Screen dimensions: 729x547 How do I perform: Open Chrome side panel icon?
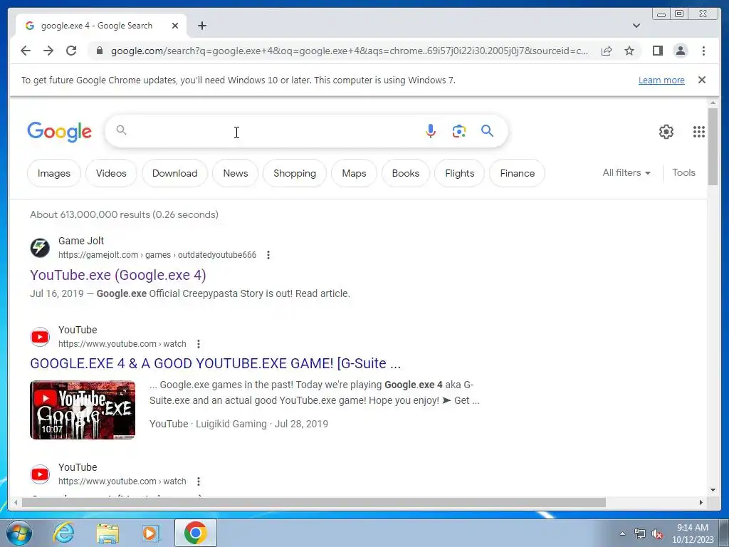pos(657,51)
